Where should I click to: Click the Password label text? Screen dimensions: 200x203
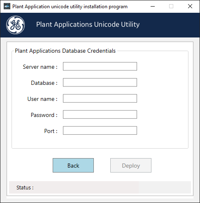44,115
